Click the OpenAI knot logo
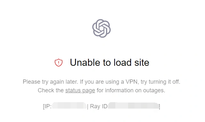 [x=102, y=28]
